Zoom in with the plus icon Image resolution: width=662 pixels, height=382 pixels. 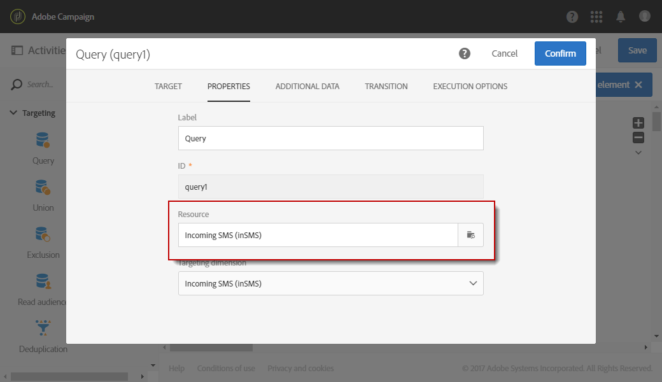point(638,123)
